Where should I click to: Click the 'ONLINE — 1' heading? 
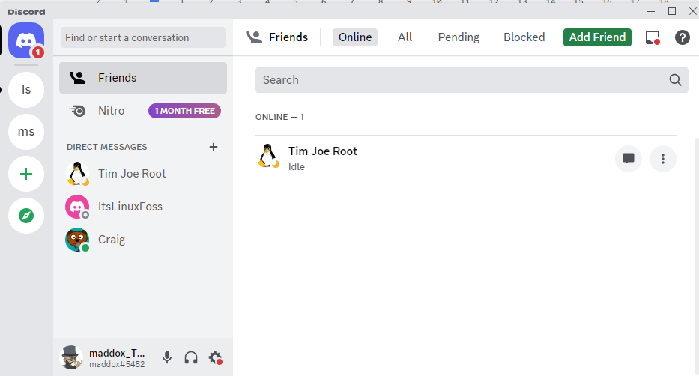(279, 117)
